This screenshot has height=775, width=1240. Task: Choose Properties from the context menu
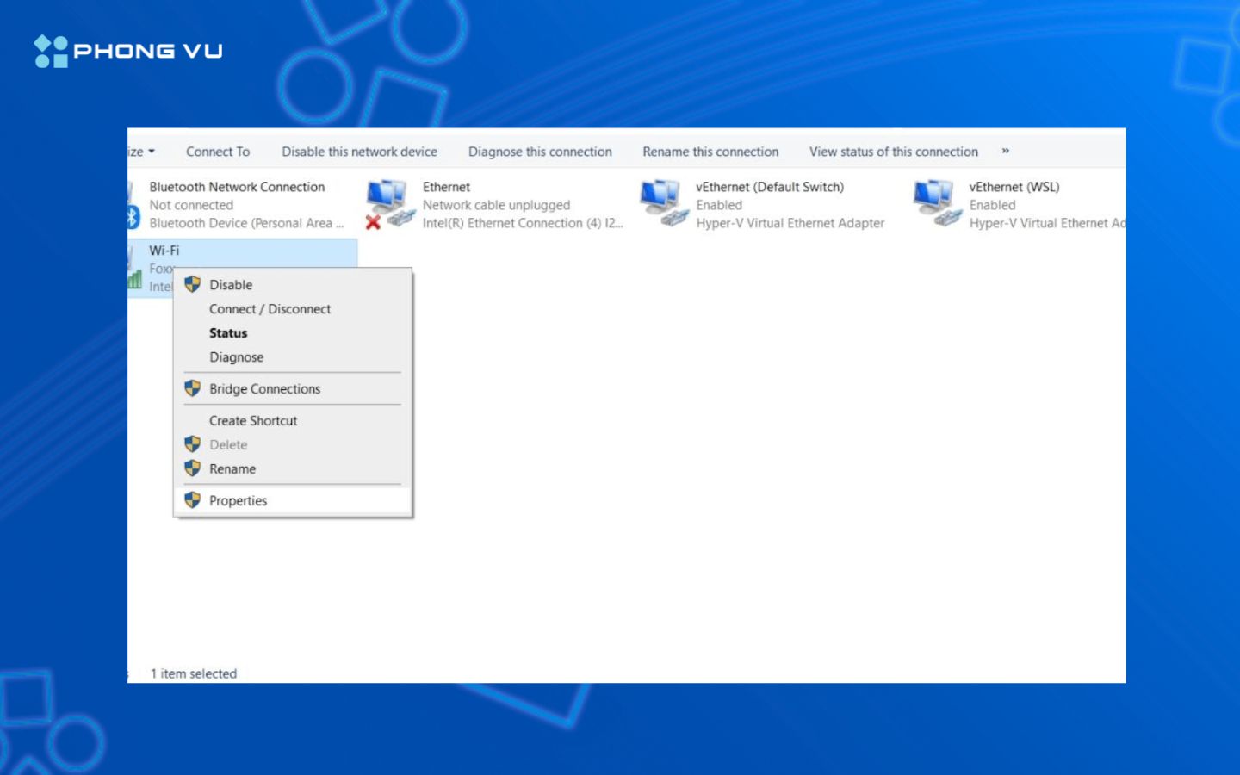point(239,500)
